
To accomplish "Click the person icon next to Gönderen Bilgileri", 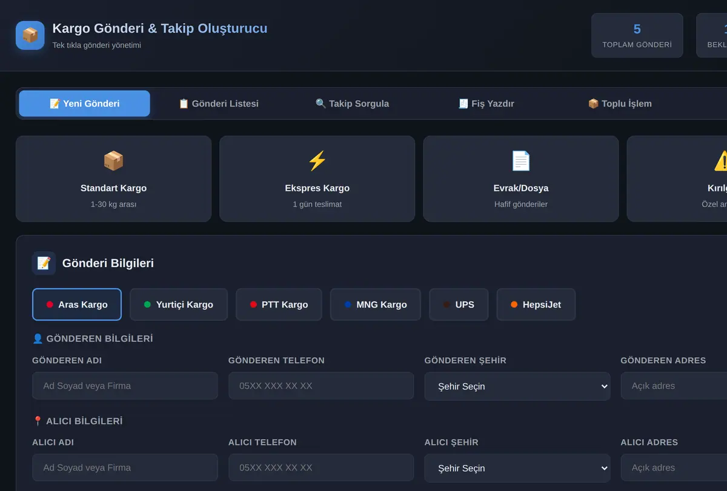I will click(38, 338).
